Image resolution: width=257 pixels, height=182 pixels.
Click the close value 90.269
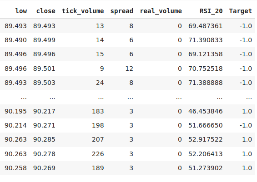tap(44, 168)
